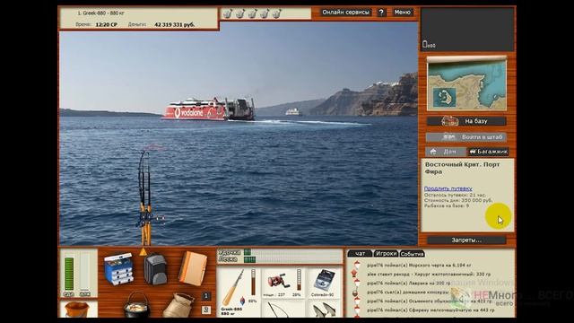Screen dimensions: 574x323
Task: Click the Дом button
Action: [445, 152]
